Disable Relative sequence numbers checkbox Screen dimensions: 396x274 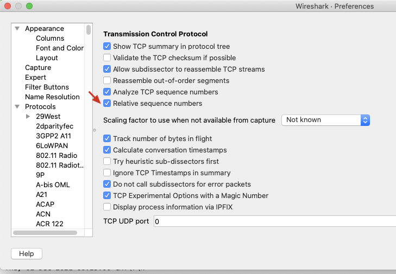click(107, 104)
